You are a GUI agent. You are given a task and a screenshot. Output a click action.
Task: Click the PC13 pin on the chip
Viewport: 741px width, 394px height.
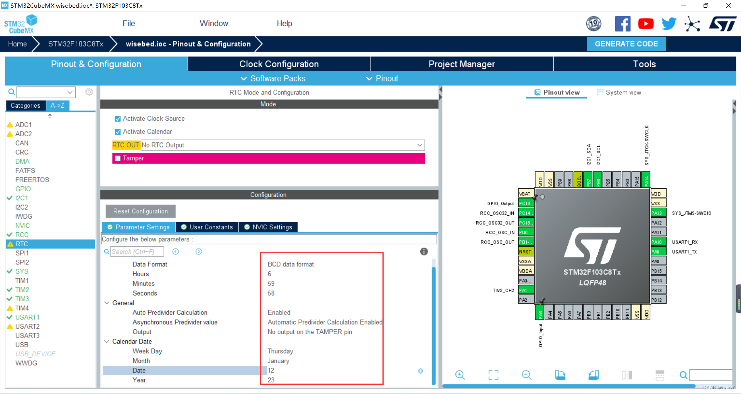click(x=526, y=203)
